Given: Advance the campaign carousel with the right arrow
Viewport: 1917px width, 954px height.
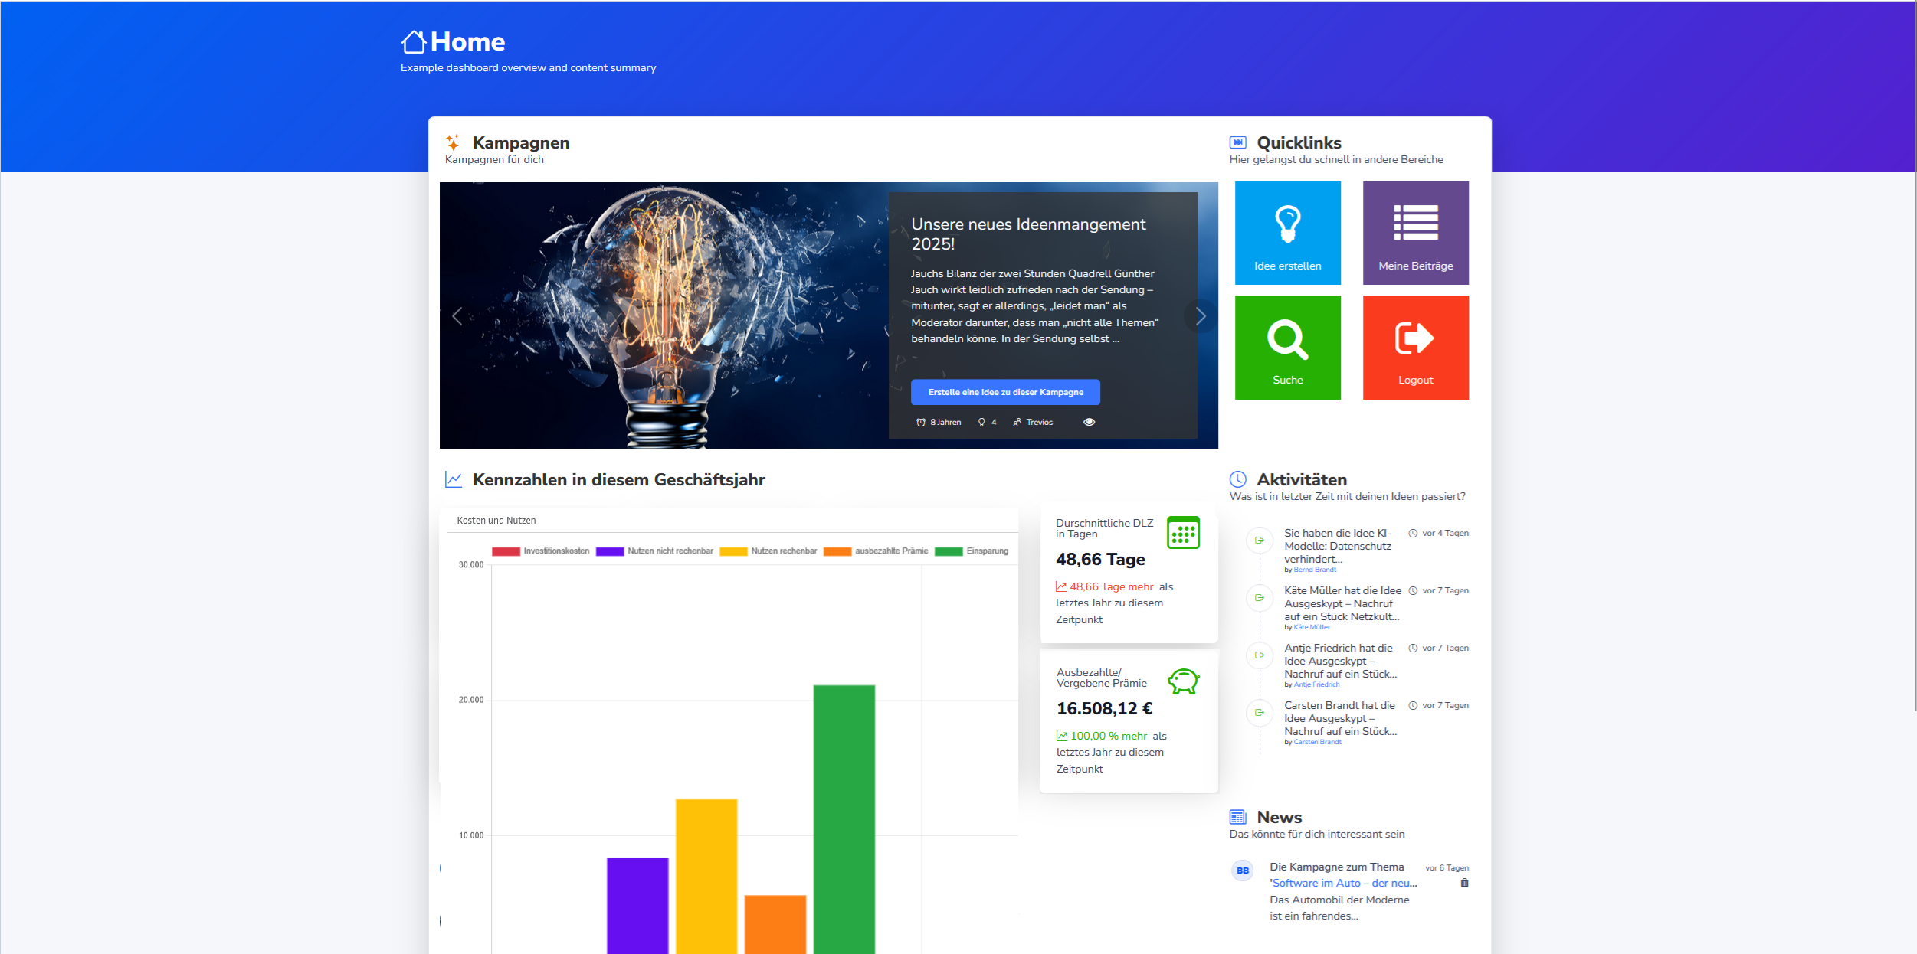Looking at the screenshot, I should [x=1199, y=315].
